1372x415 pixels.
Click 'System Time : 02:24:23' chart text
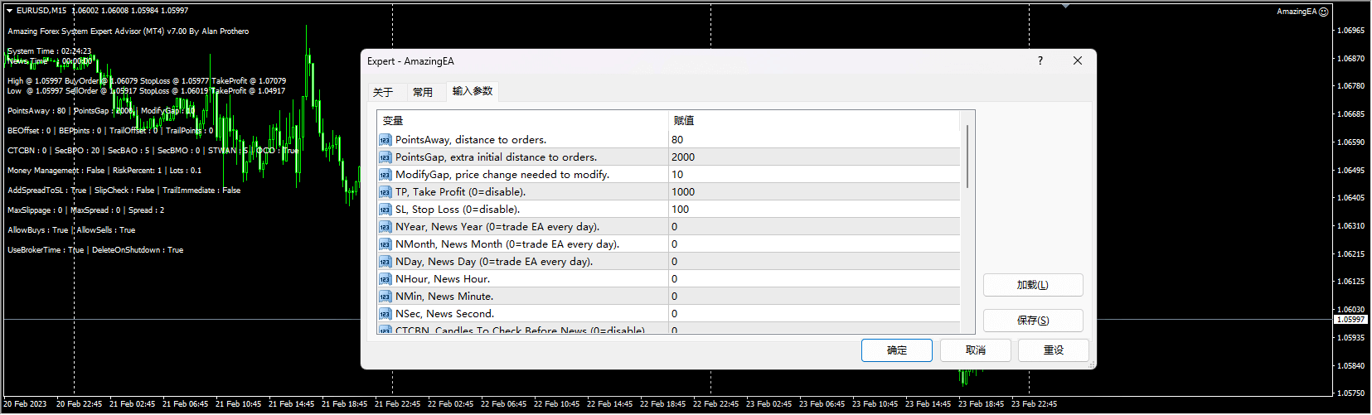tap(50, 51)
